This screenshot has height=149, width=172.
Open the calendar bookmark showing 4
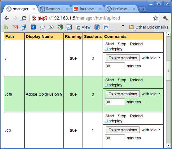pos(33,27)
